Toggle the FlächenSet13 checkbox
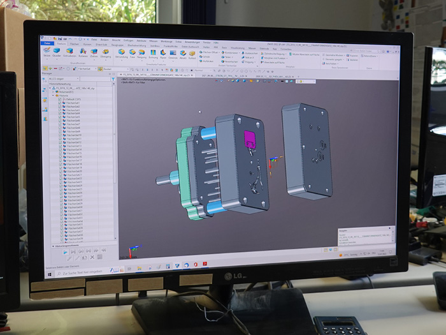 pos(61,146)
